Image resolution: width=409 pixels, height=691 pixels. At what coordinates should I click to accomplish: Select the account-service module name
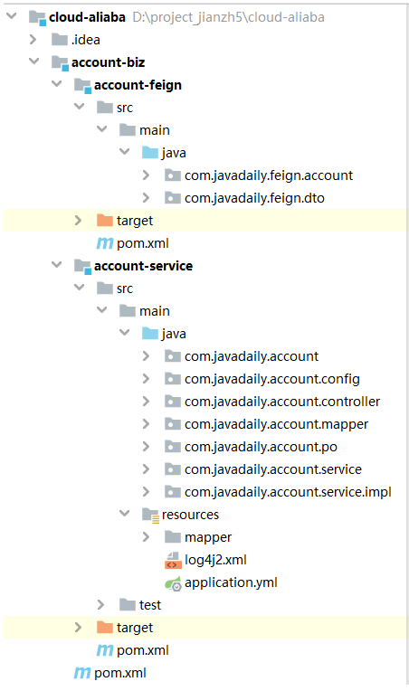(143, 266)
